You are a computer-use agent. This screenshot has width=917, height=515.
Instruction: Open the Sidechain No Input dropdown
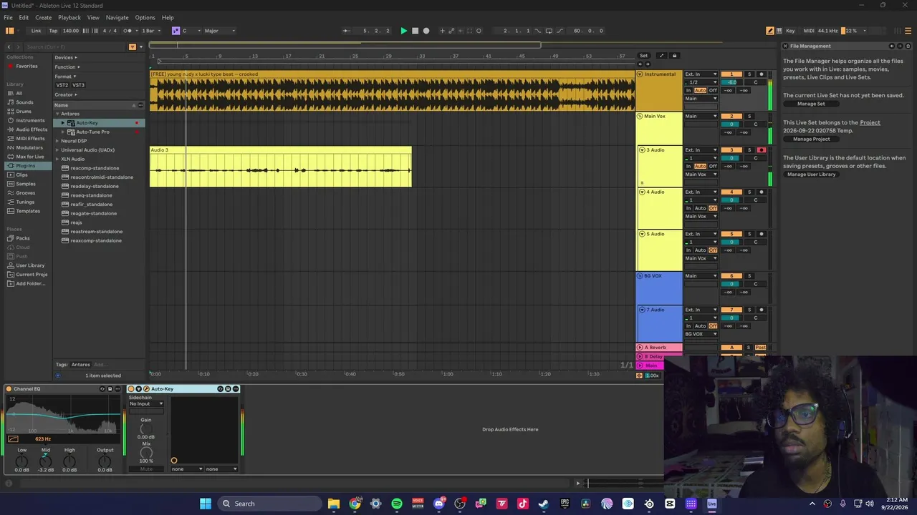pyautogui.click(x=146, y=404)
